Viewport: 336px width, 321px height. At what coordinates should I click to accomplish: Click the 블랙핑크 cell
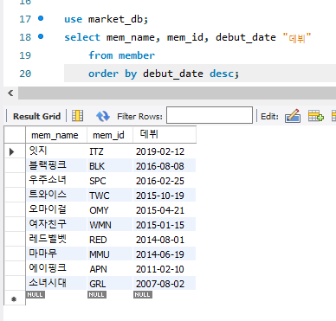tap(56, 166)
